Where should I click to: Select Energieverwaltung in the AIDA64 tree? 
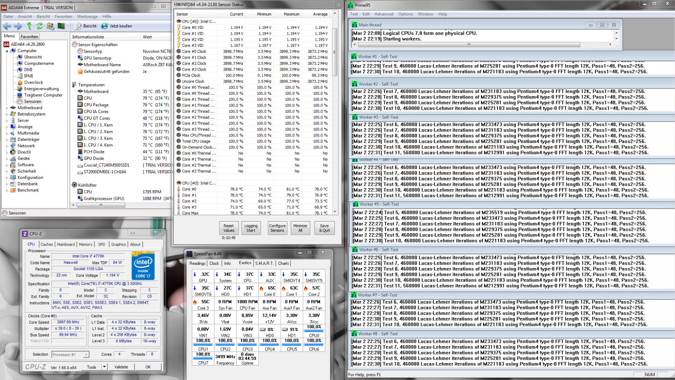coord(41,89)
